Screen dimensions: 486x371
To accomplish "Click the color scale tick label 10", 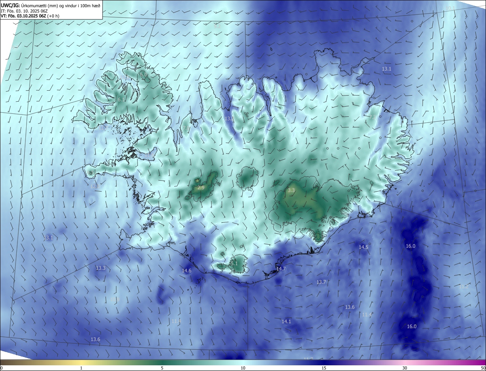I will coord(243,368).
